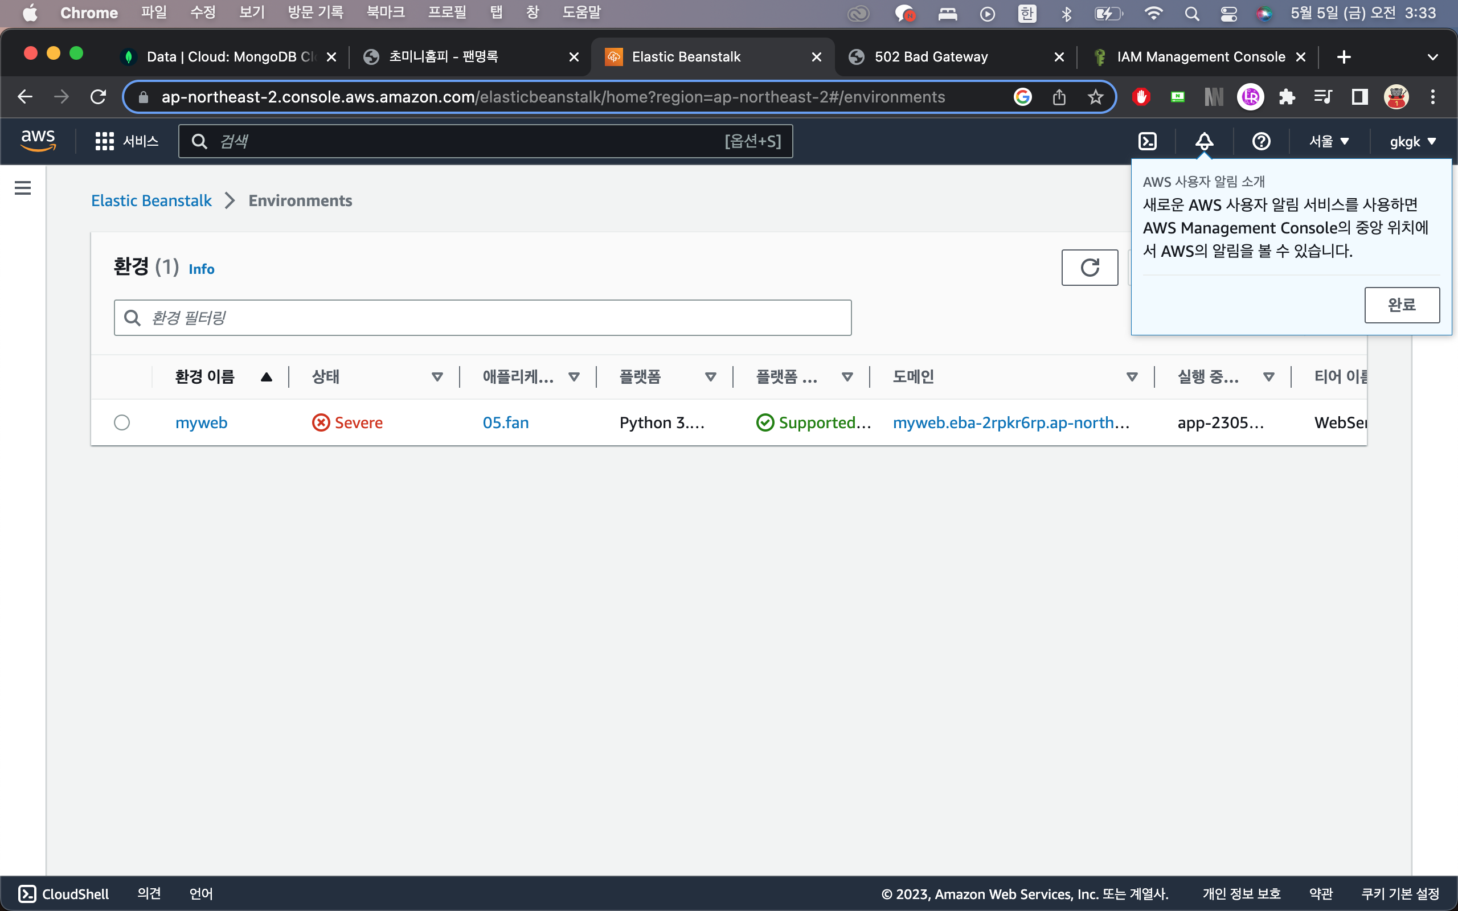Click the 완료 button in the notification popup
The image size is (1458, 911).
[x=1402, y=305]
